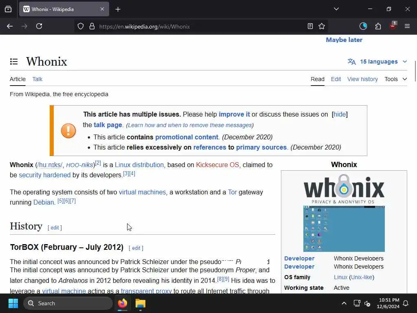Reload the current page
Image resolution: width=417 pixels, height=313 pixels.
click(x=39, y=26)
